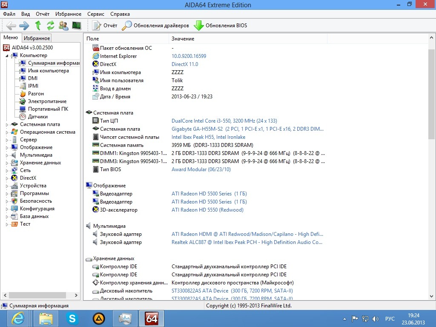Expand the Системная плата tree node
The height and width of the screenshot is (327, 436).
[x=7, y=125]
